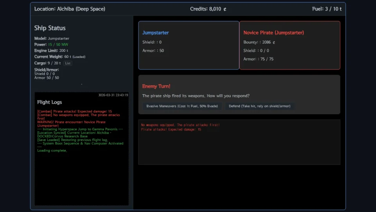Screen dimensions: 376x212
Task: Click the pirate Bounty 2086 value
Action: [259, 42]
